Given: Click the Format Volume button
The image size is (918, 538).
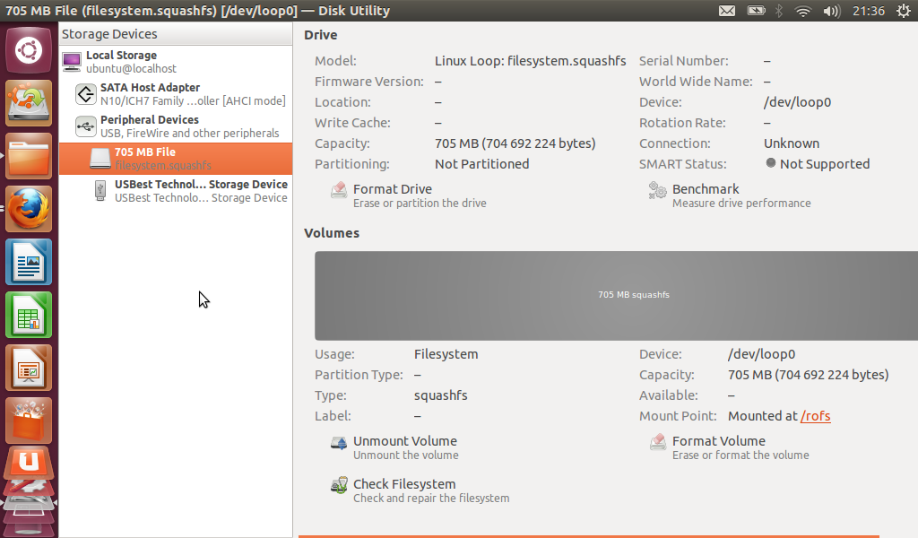Looking at the screenshot, I should point(718,441).
